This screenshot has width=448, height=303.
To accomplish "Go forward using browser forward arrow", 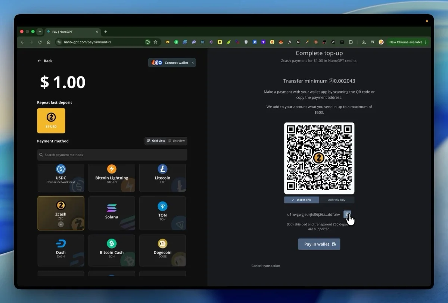I will coord(31,42).
